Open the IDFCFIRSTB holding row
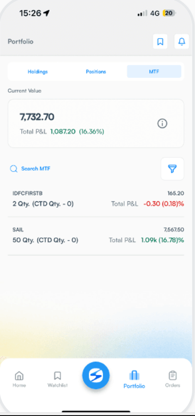 96,199
